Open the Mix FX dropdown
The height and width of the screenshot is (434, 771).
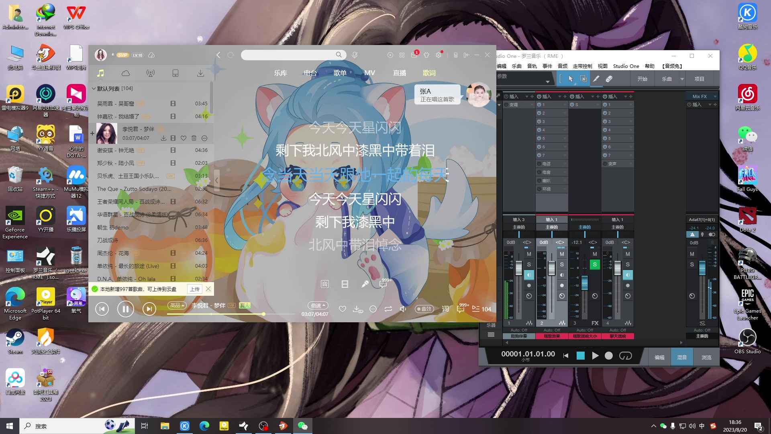pyautogui.click(x=715, y=96)
